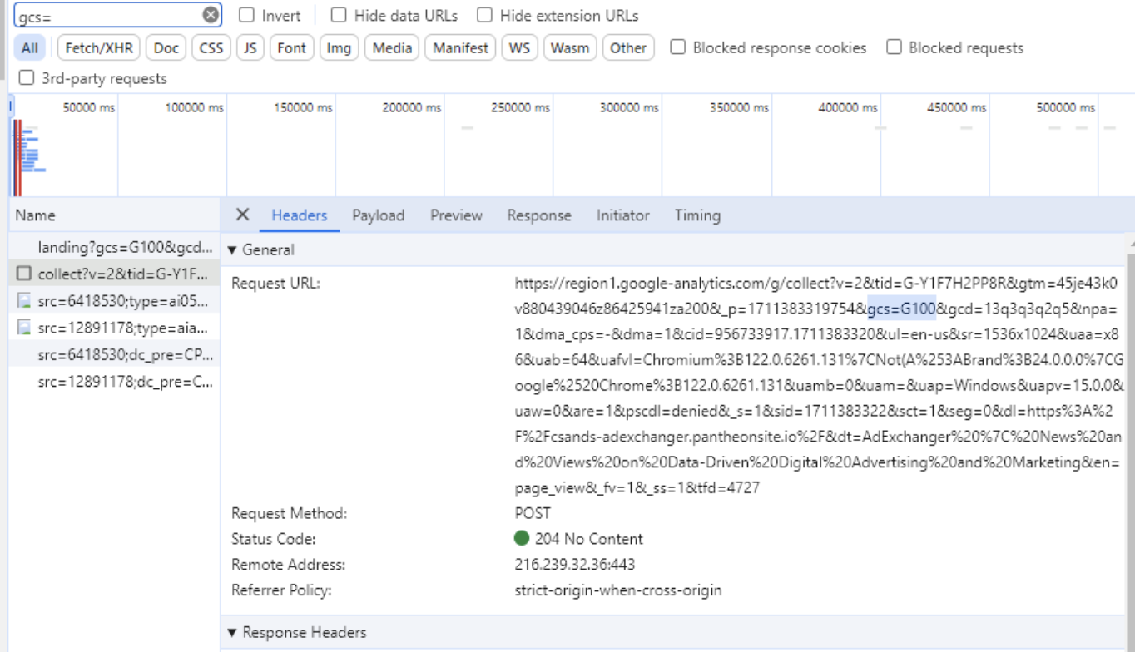Screen dimensions: 1135x652
Task: Select the src=12891178;dc_pre request row
Action: pos(115,383)
